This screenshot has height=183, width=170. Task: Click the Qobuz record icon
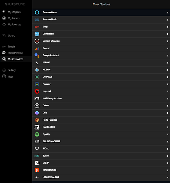click(x=37, y=106)
